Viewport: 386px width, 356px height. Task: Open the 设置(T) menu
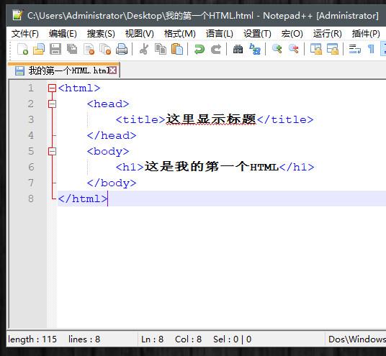click(x=257, y=34)
